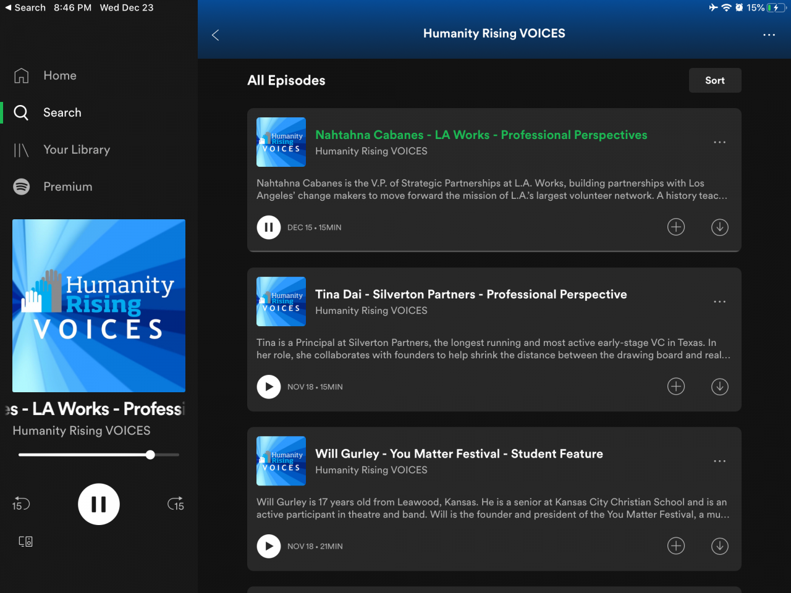Play the Tina Dai episode
The height and width of the screenshot is (593, 791).
point(269,387)
